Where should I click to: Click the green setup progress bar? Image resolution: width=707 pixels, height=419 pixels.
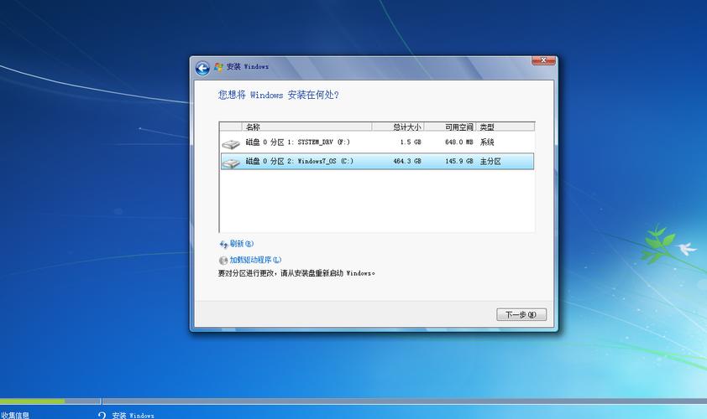[x=33, y=401]
